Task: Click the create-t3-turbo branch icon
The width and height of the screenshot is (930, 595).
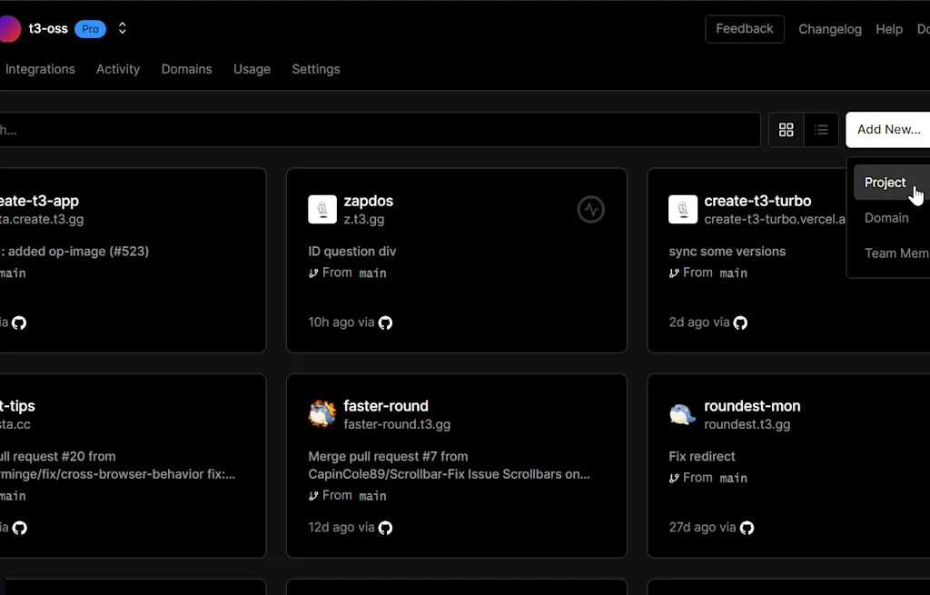Action: (674, 273)
